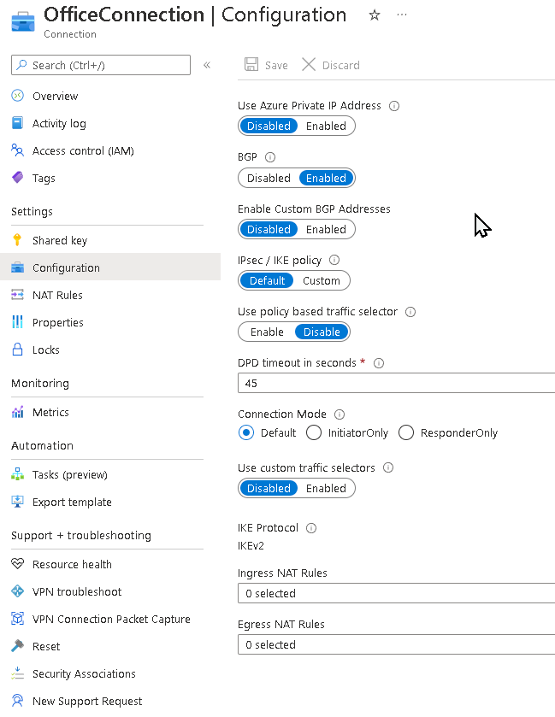
Task: Show info for IKE Protocol
Action: point(311,528)
